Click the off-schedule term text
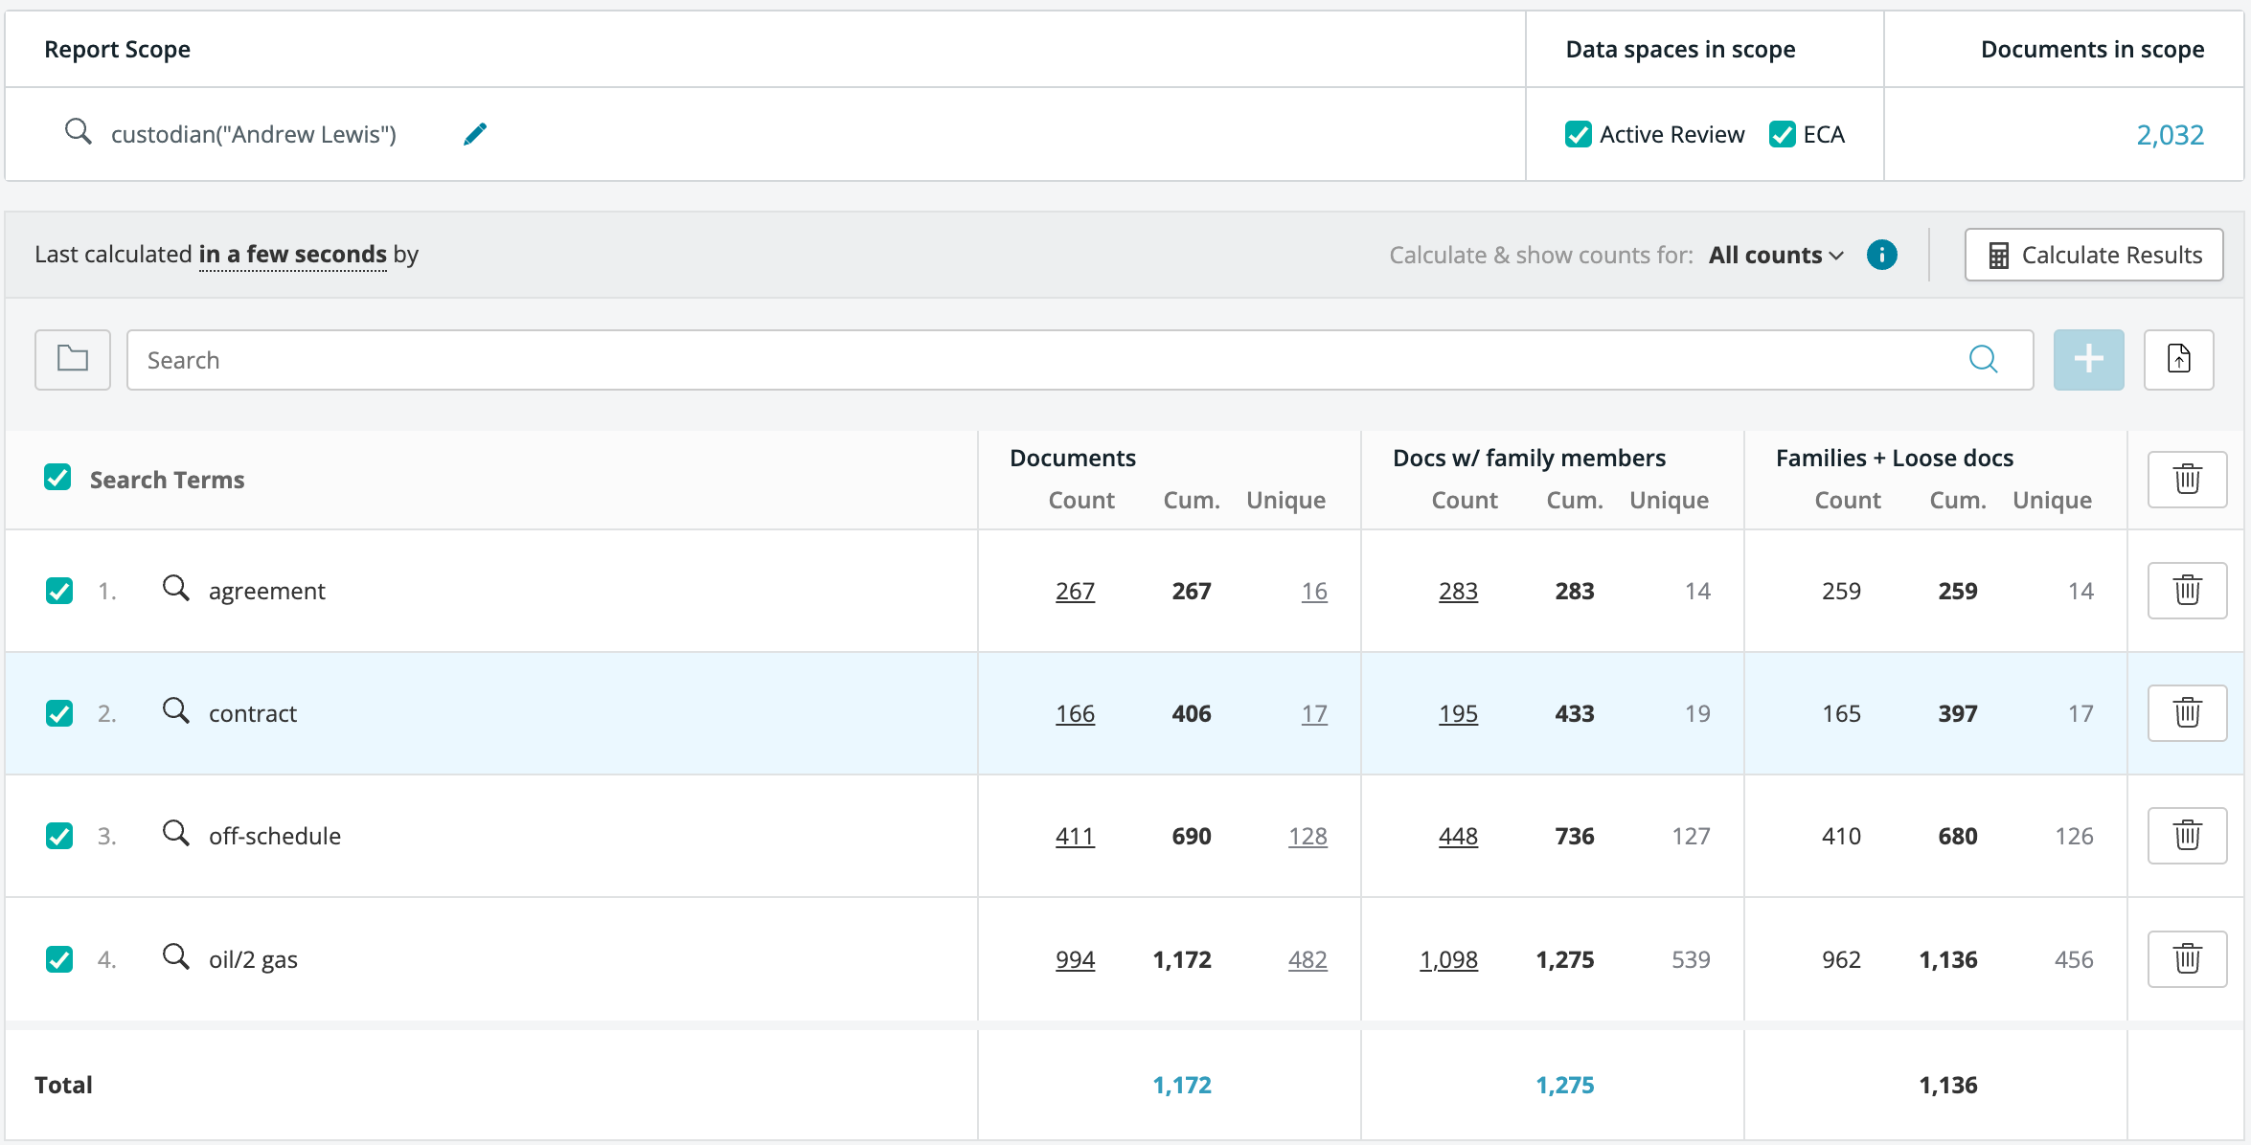 [275, 837]
